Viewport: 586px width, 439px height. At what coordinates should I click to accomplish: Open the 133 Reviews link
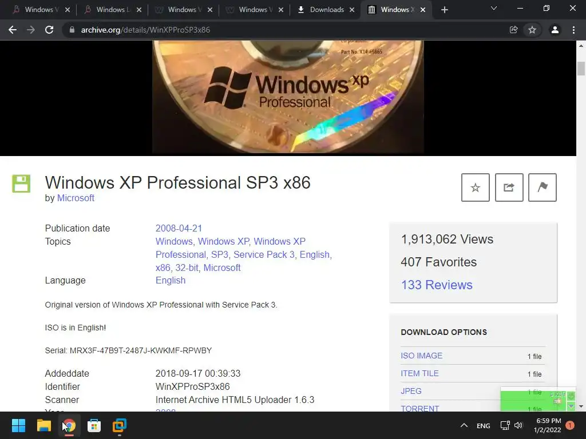[x=437, y=285]
